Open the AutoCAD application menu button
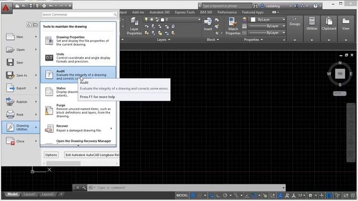The image size is (358, 201). coord(6,8)
